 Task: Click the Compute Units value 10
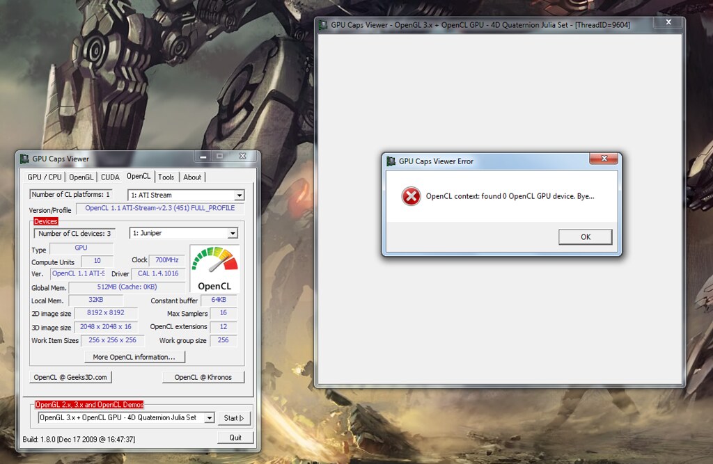pyautogui.click(x=97, y=261)
